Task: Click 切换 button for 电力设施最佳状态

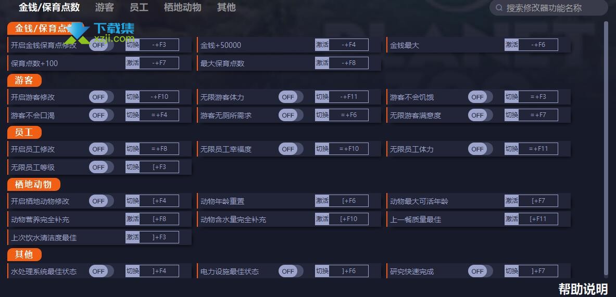Action: [322, 270]
